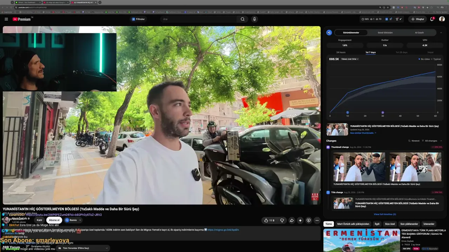Click the sparkle icon beside the share button
449x252 pixels.
click(x=300, y=220)
